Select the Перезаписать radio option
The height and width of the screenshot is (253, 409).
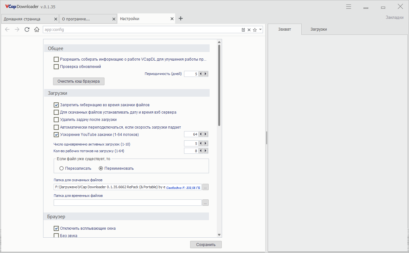coord(62,168)
